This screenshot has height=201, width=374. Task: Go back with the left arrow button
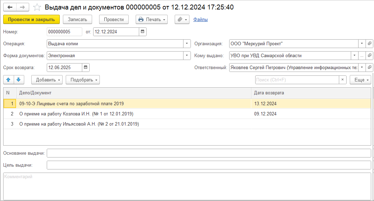(10, 7)
